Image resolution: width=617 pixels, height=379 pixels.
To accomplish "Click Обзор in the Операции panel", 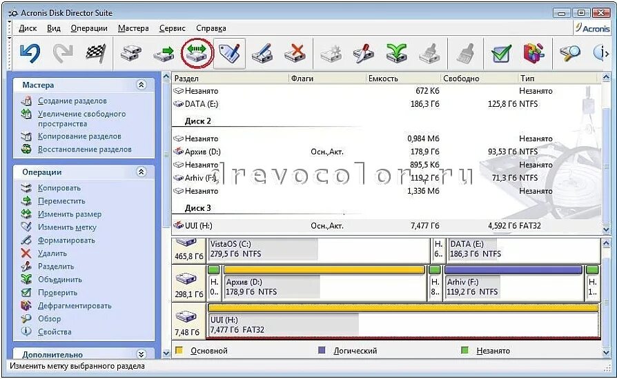I will click(x=49, y=319).
